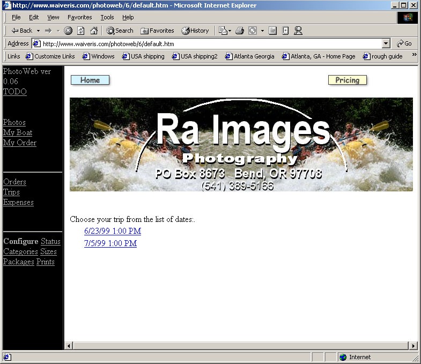Open the Edit menu
Viewport: 421px width, 364px height.
[34, 17]
